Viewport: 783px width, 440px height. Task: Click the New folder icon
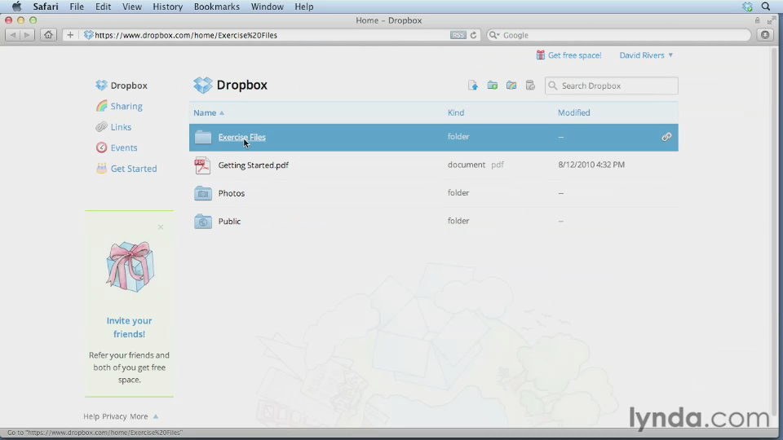pyautogui.click(x=493, y=86)
